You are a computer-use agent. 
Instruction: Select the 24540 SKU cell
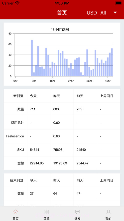pos(81,150)
